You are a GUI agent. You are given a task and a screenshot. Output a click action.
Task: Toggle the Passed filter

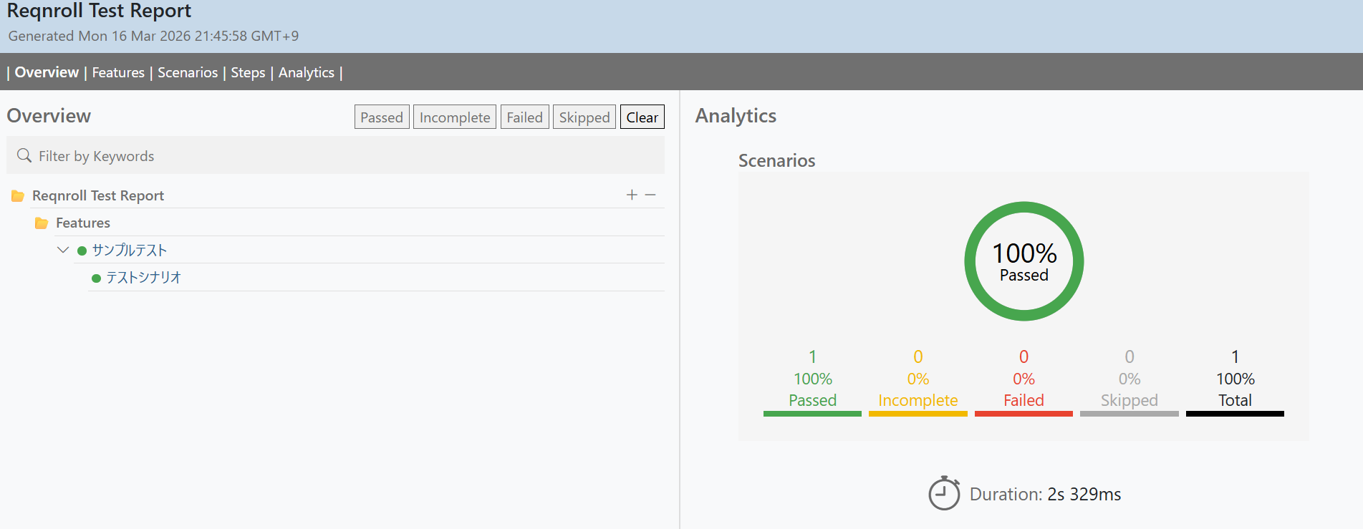[382, 117]
